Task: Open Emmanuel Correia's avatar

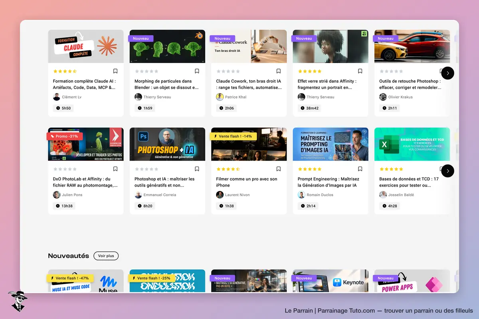Action: point(138,195)
